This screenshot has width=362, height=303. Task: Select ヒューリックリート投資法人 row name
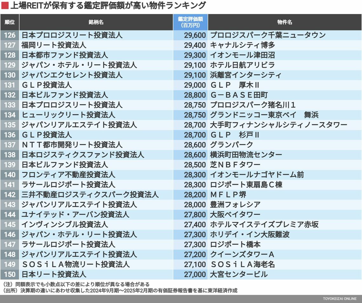point(68,115)
